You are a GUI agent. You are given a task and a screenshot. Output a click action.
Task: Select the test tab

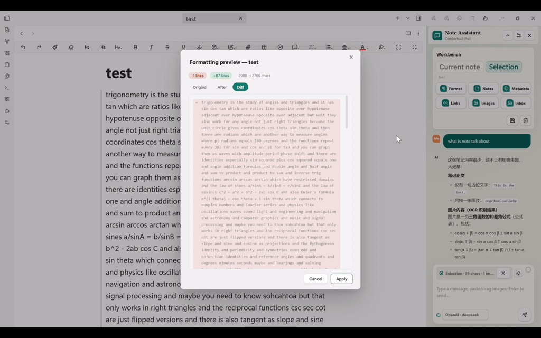pos(214,18)
